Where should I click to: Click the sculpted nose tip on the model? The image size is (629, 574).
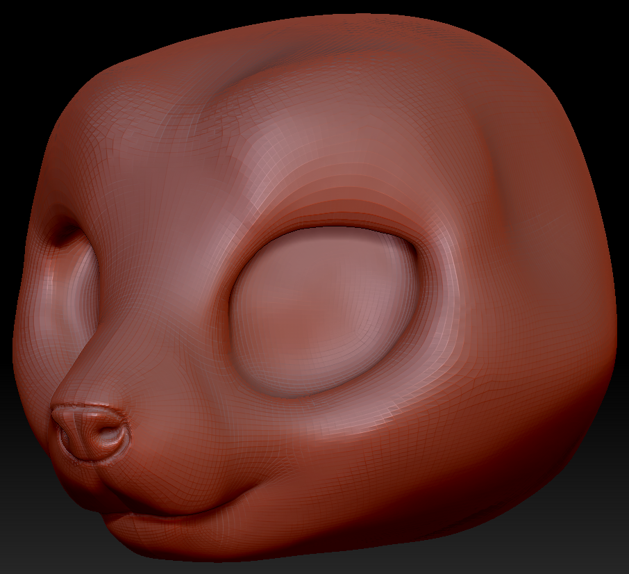[91, 432]
